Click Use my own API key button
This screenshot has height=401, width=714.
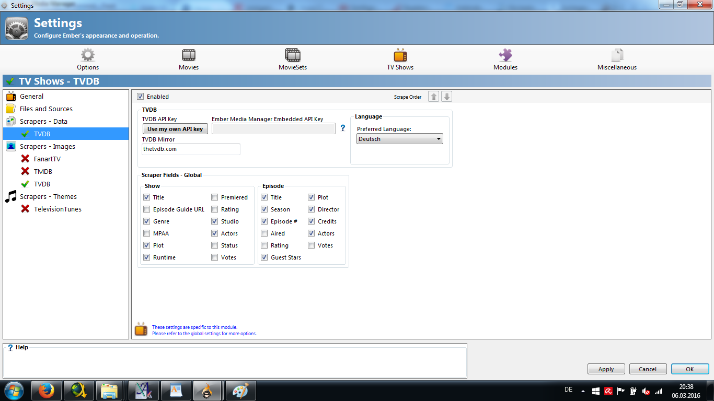(x=175, y=129)
